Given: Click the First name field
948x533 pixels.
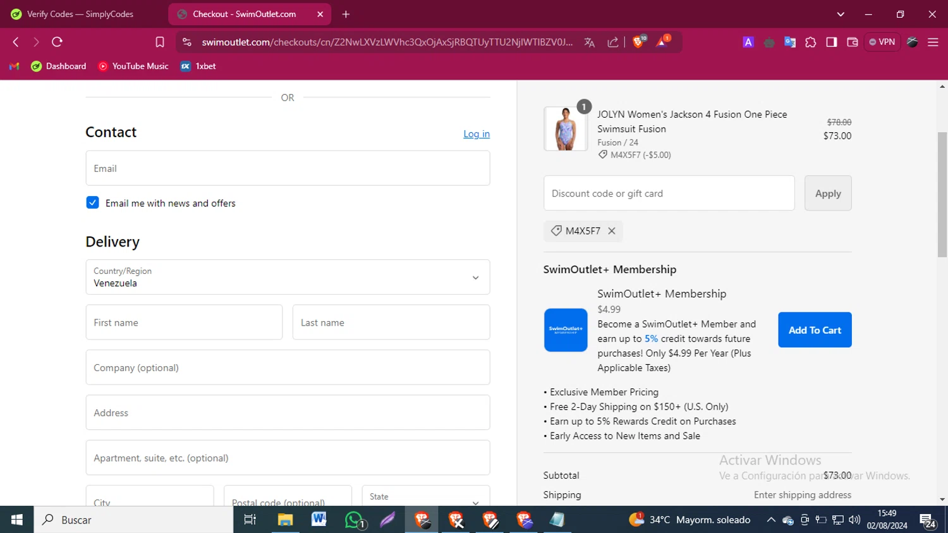Looking at the screenshot, I should pyautogui.click(x=184, y=322).
